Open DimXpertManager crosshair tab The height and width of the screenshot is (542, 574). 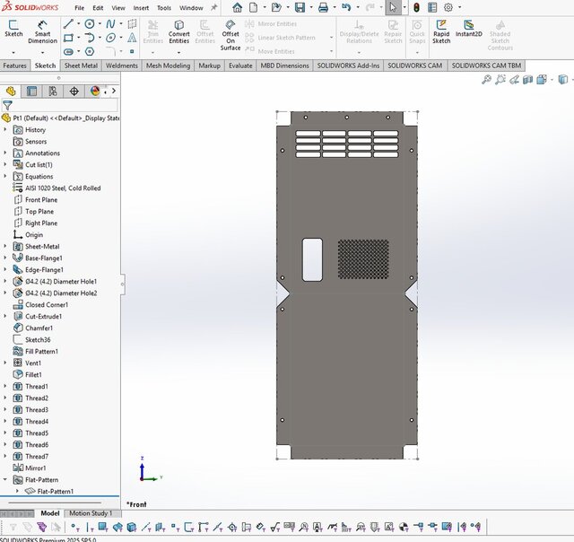tap(74, 91)
